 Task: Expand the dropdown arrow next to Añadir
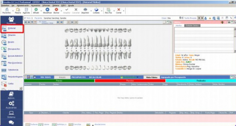point(41,11)
